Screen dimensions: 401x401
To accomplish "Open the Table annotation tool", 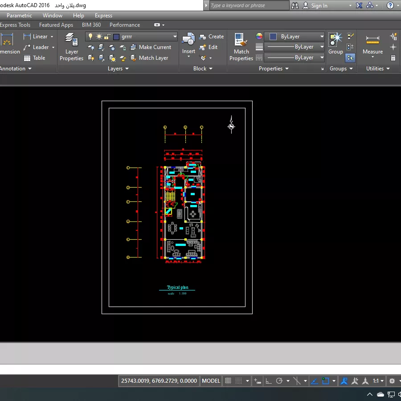I will [x=34, y=58].
